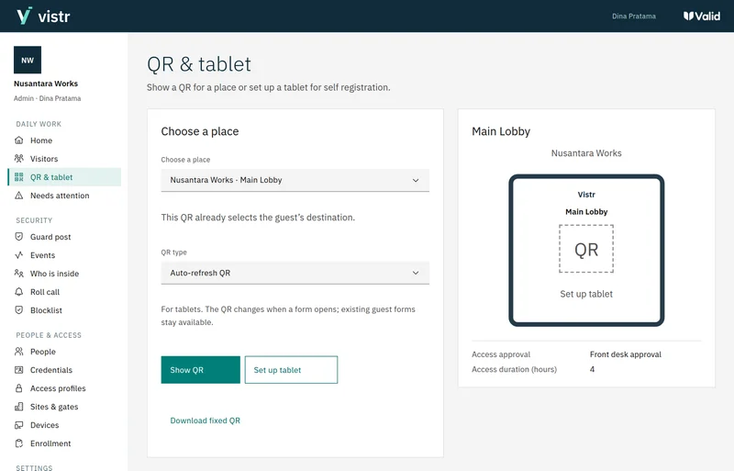
Task: Click the Needs attention warning icon
Action: 18,196
